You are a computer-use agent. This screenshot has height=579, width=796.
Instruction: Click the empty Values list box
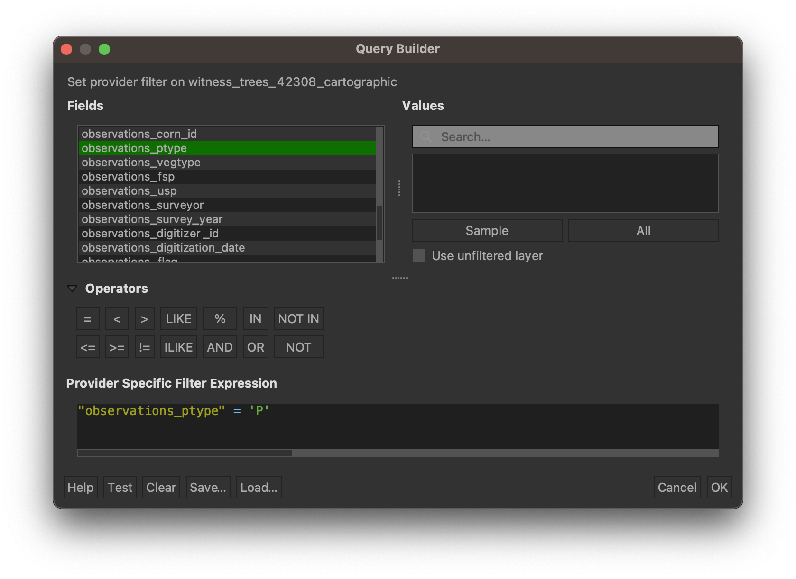coord(565,183)
